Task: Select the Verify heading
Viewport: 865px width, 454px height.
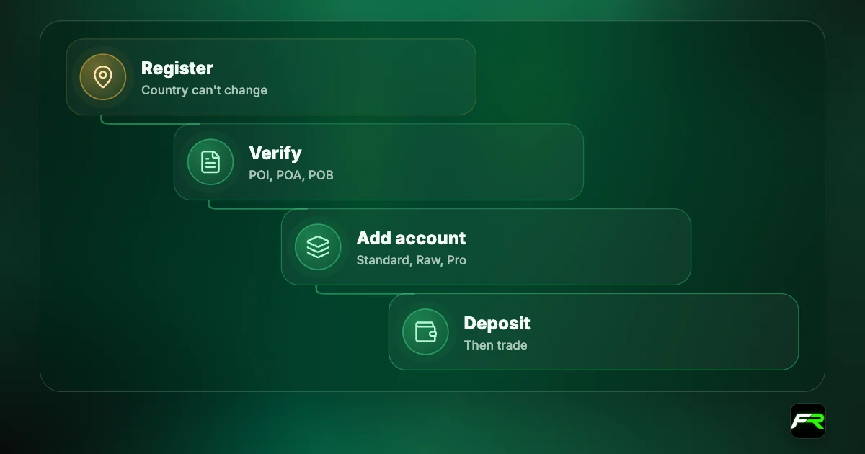Action: 275,153
